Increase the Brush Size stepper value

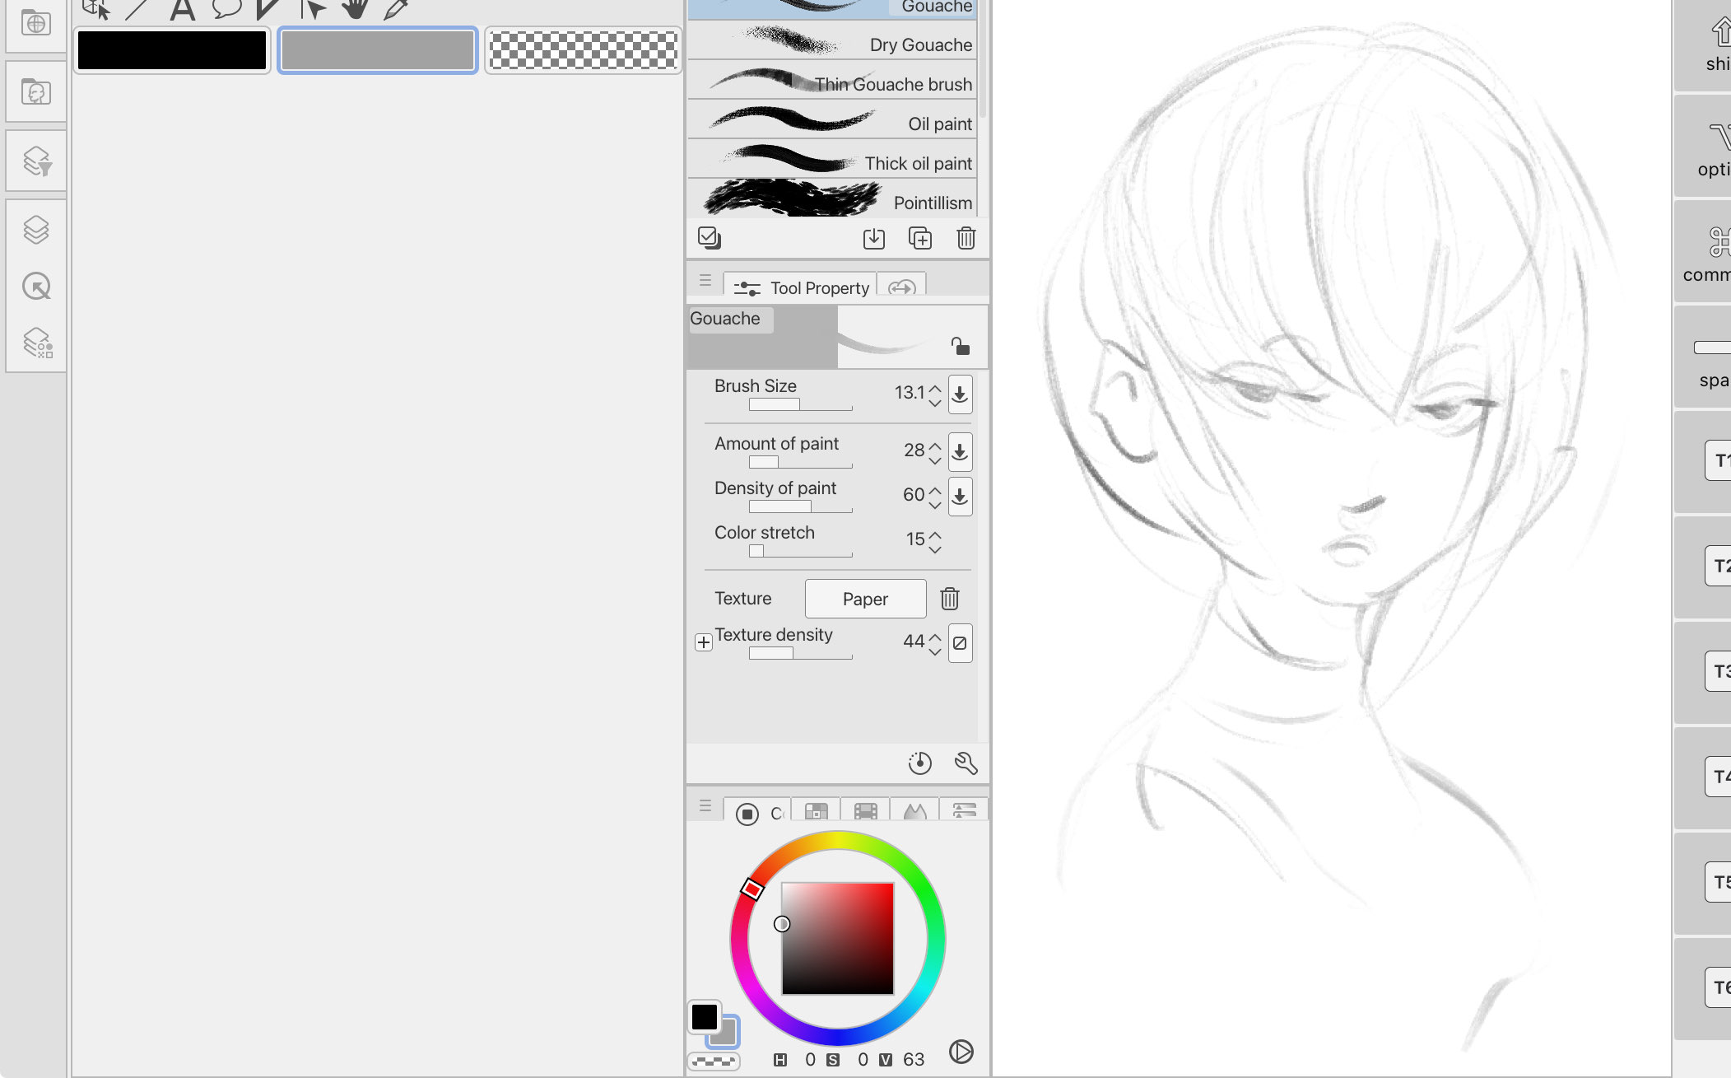(935, 387)
